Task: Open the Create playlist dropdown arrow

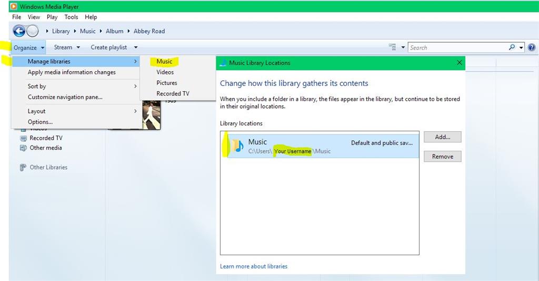Action: [x=136, y=47]
